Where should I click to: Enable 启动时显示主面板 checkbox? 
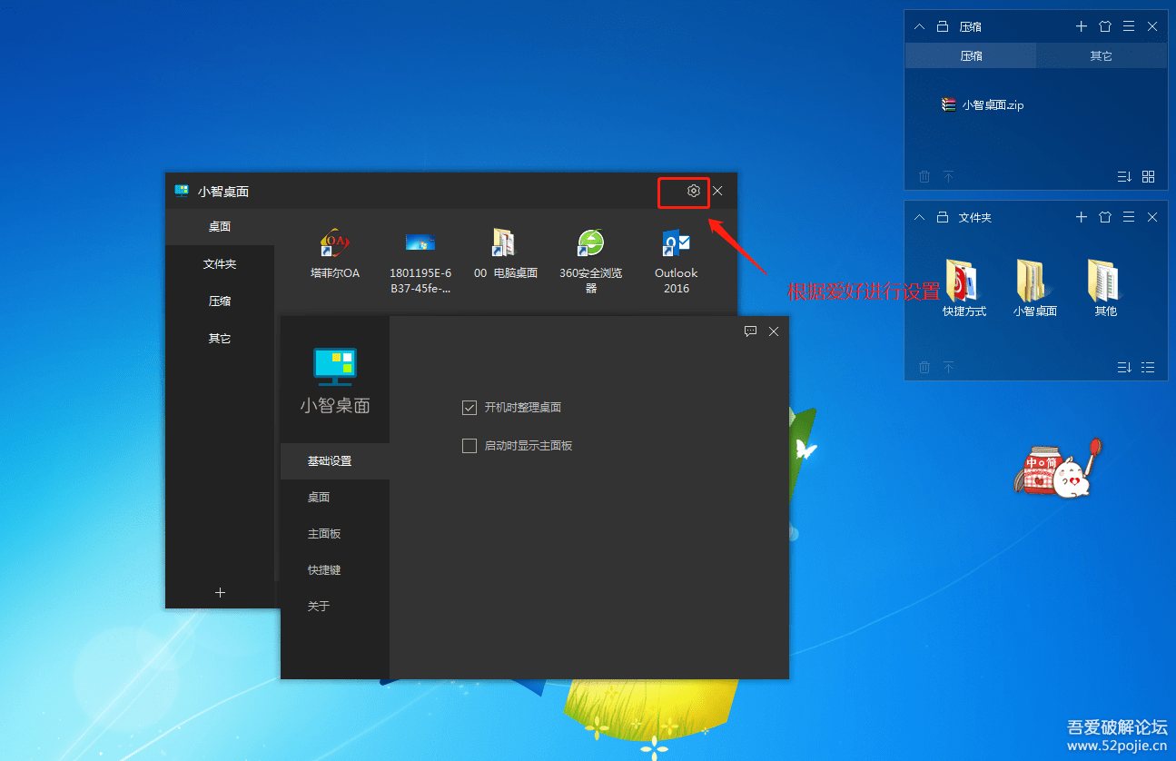(469, 446)
